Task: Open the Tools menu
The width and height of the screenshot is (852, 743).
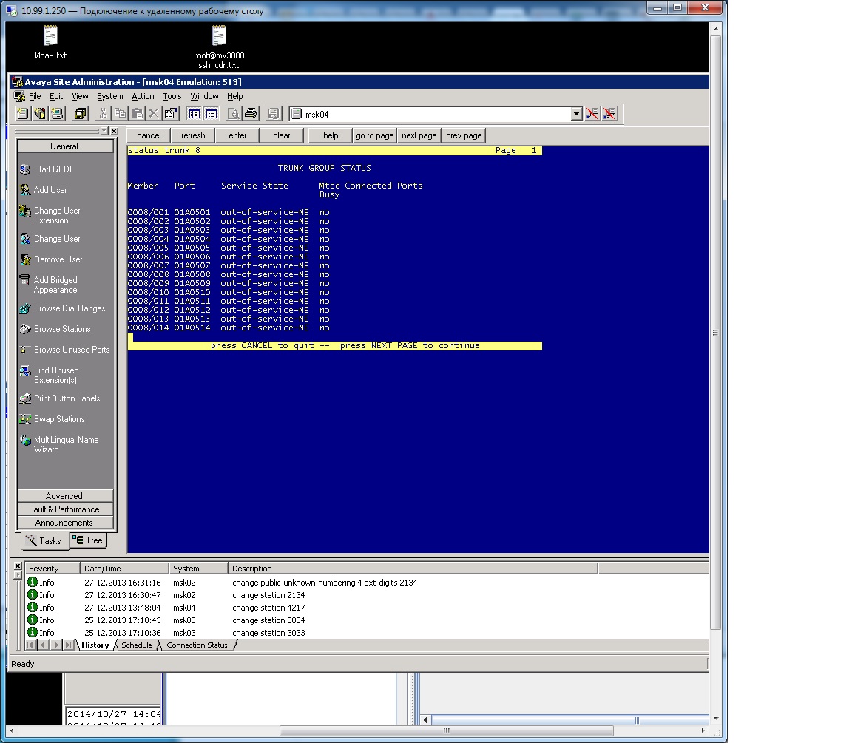Action: tap(172, 96)
